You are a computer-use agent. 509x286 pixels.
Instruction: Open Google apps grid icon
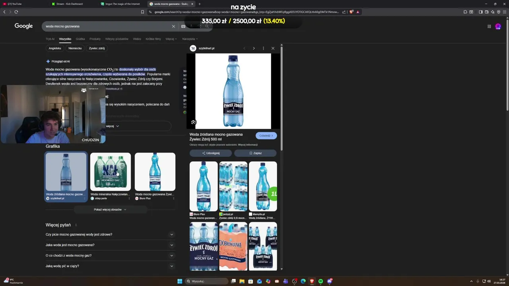[x=489, y=26]
